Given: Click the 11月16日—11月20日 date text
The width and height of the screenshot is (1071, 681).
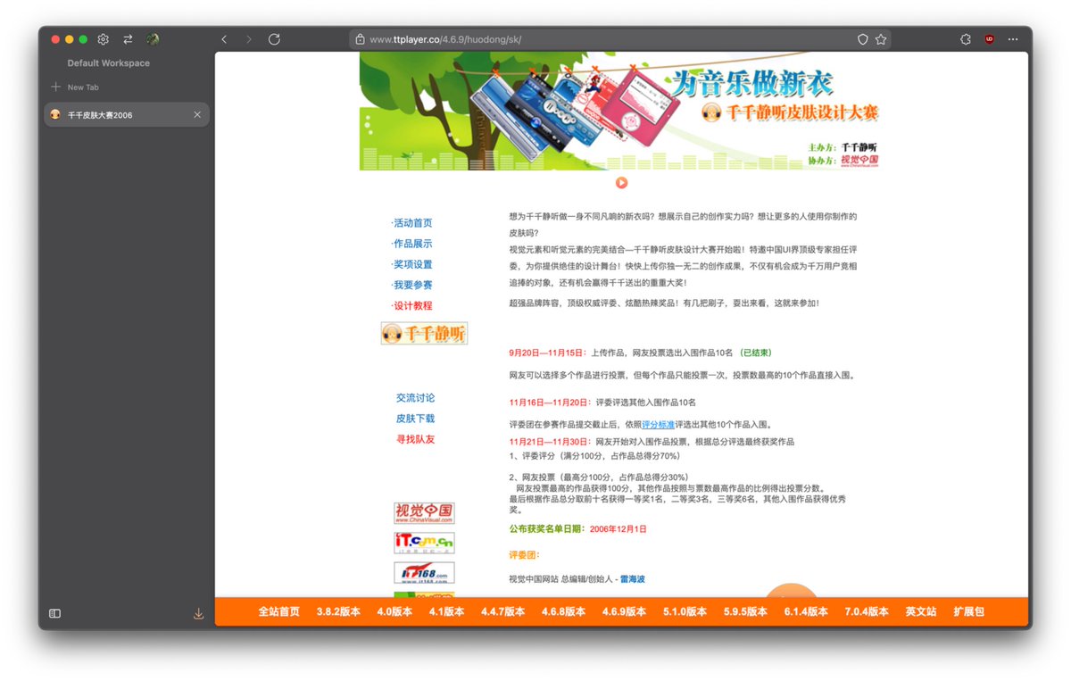Looking at the screenshot, I should (x=550, y=403).
